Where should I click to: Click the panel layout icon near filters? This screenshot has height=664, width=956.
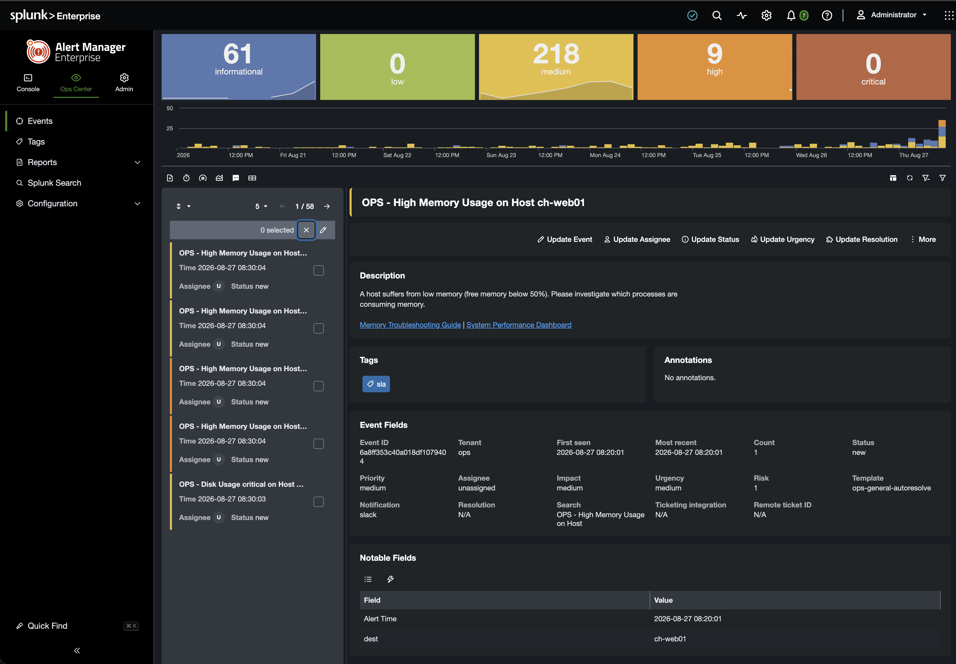(x=893, y=178)
